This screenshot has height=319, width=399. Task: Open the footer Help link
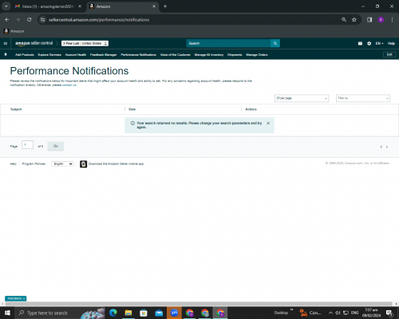click(14, 163)
